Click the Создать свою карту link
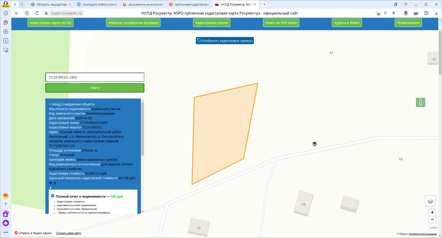Viewport: 442px width, 238px height. (69, 233)
